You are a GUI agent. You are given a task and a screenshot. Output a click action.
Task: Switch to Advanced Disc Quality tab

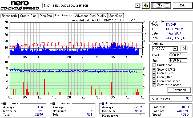click(x=91, y=16)
